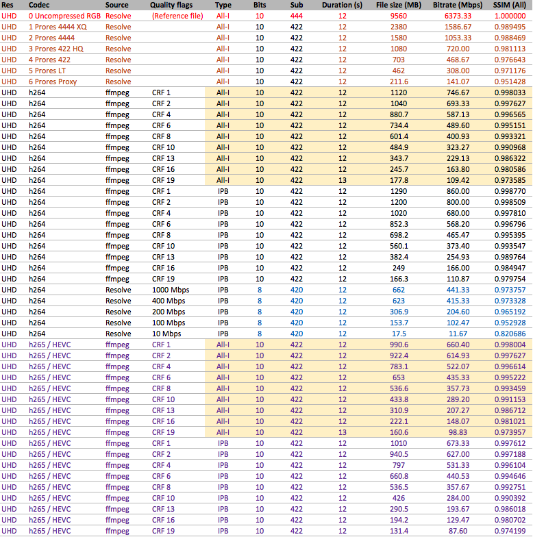The image size is (533, 537).
Task: Click the 'Sub' column header
Action: click(x=297, y=5)
